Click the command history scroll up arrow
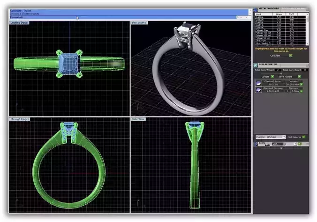The height and width of the screenshot is (222, 317). click(250, 11)
